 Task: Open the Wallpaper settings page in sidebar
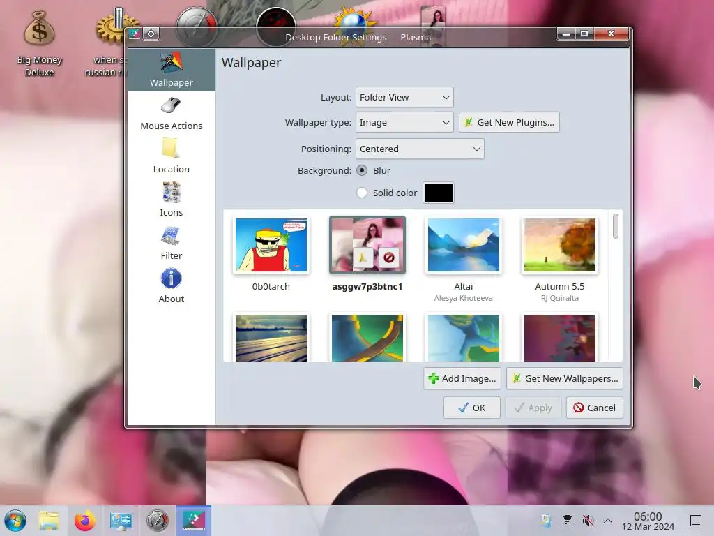tap(172, 70)
